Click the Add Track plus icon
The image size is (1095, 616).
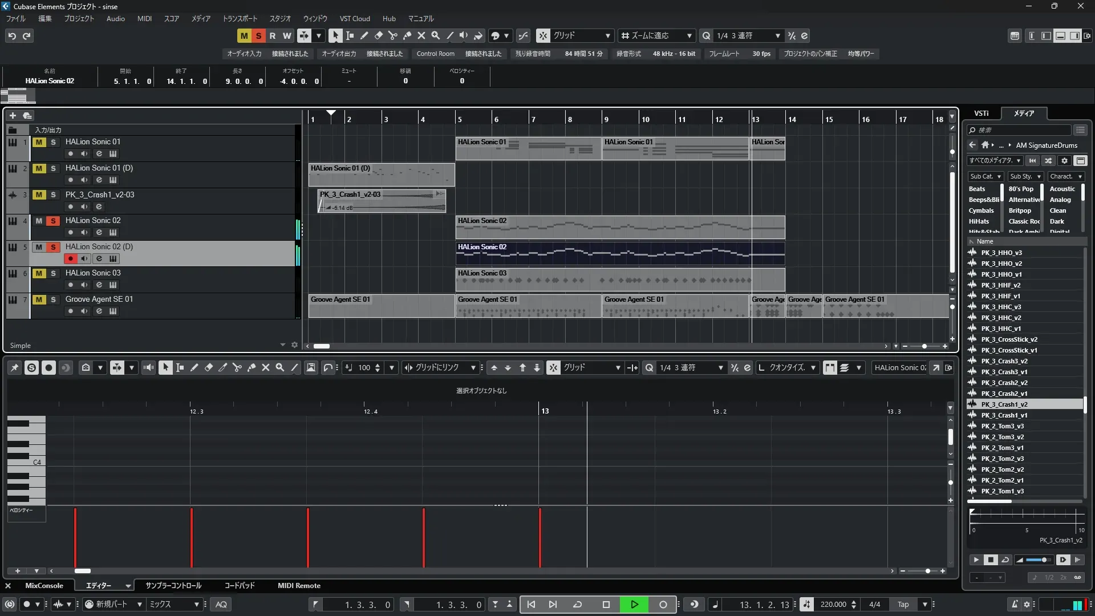pos(13,115)
